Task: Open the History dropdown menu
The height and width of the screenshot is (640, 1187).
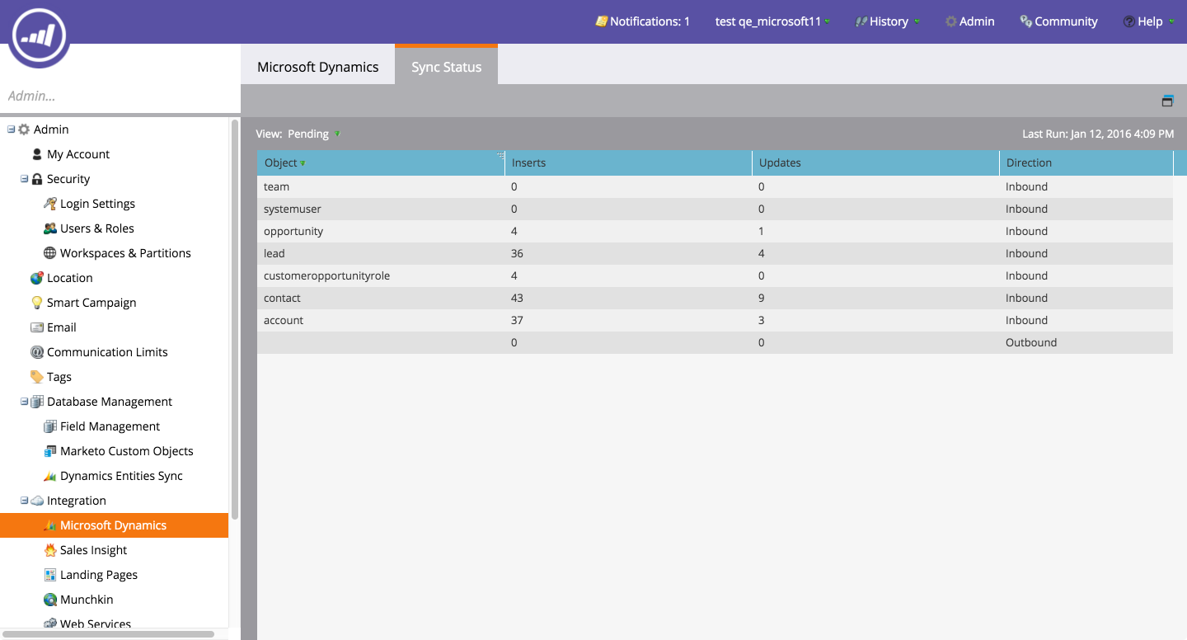Action: coord(887,21)
